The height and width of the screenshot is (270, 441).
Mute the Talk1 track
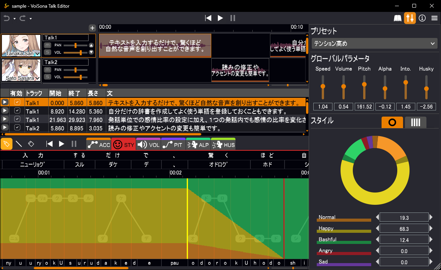[x=48, y=45]
